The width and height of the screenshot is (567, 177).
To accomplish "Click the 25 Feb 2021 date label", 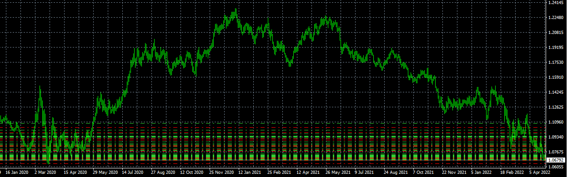I will click(x=279, y=172).
